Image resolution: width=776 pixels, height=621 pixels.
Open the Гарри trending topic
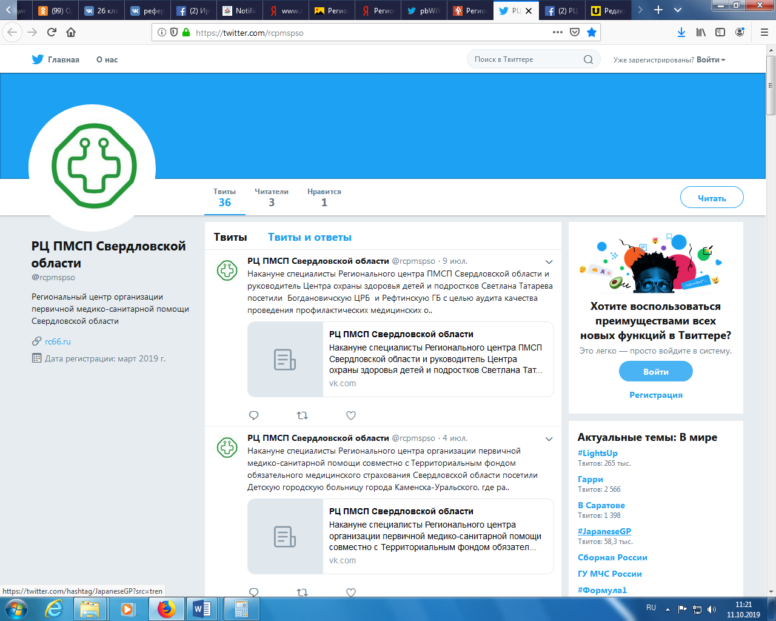590,479
